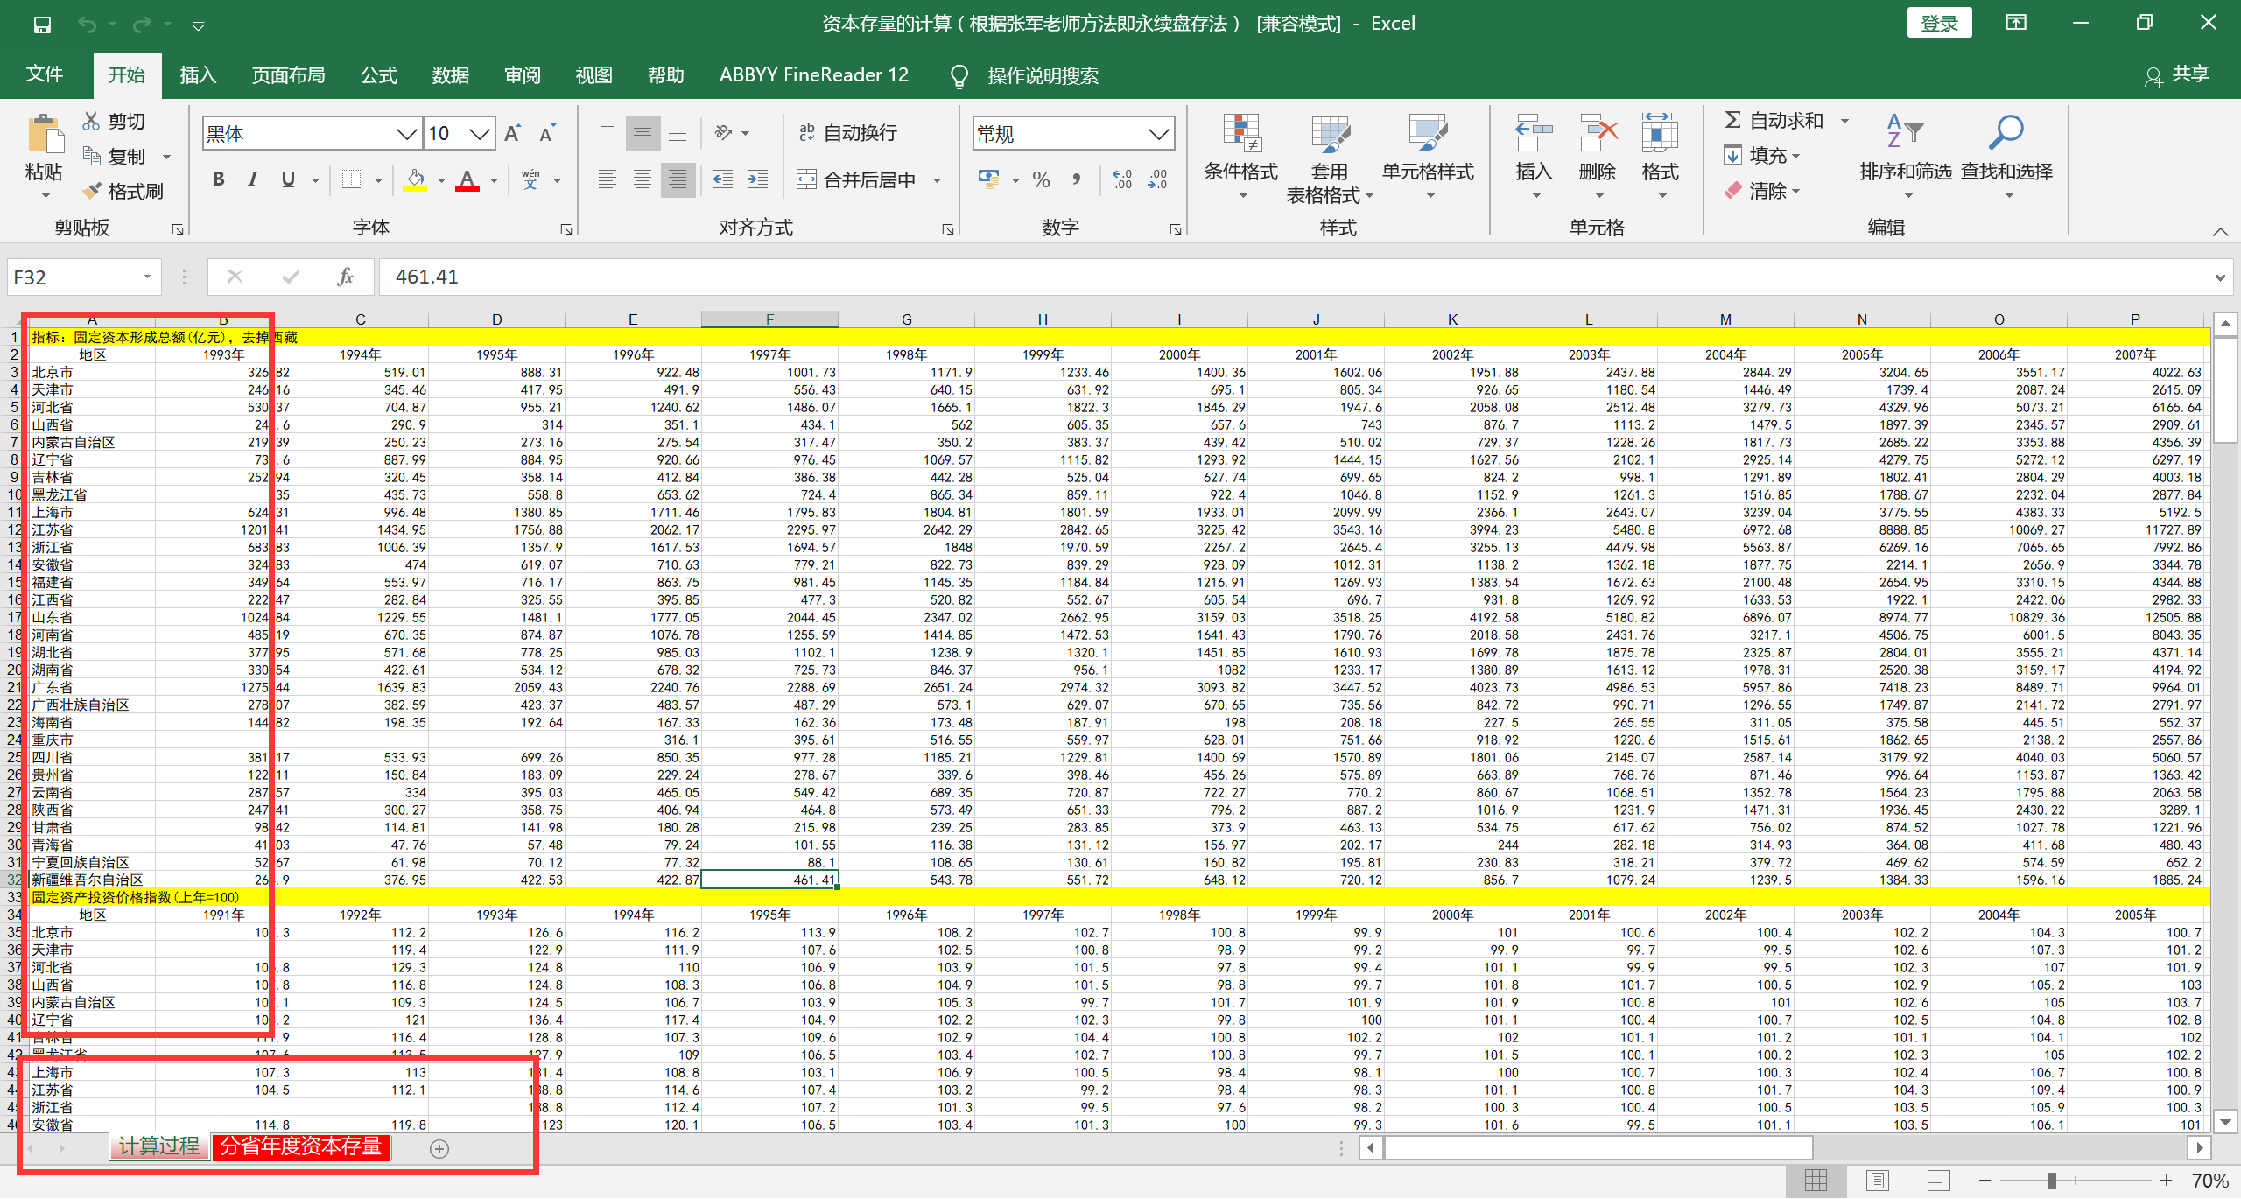Switch to Data (数据) tab
Image resolution: width=2241 pixels, height=1199 pixels.
pos(451,75)
